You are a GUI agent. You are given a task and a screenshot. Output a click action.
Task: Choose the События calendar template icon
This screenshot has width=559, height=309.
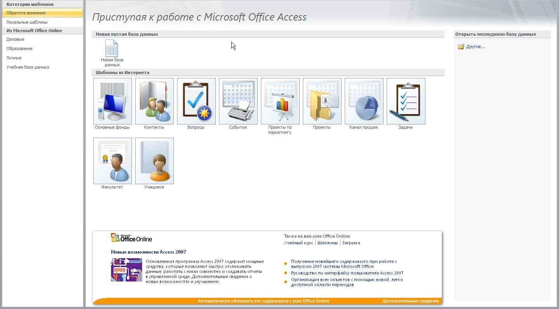[238, 101]
